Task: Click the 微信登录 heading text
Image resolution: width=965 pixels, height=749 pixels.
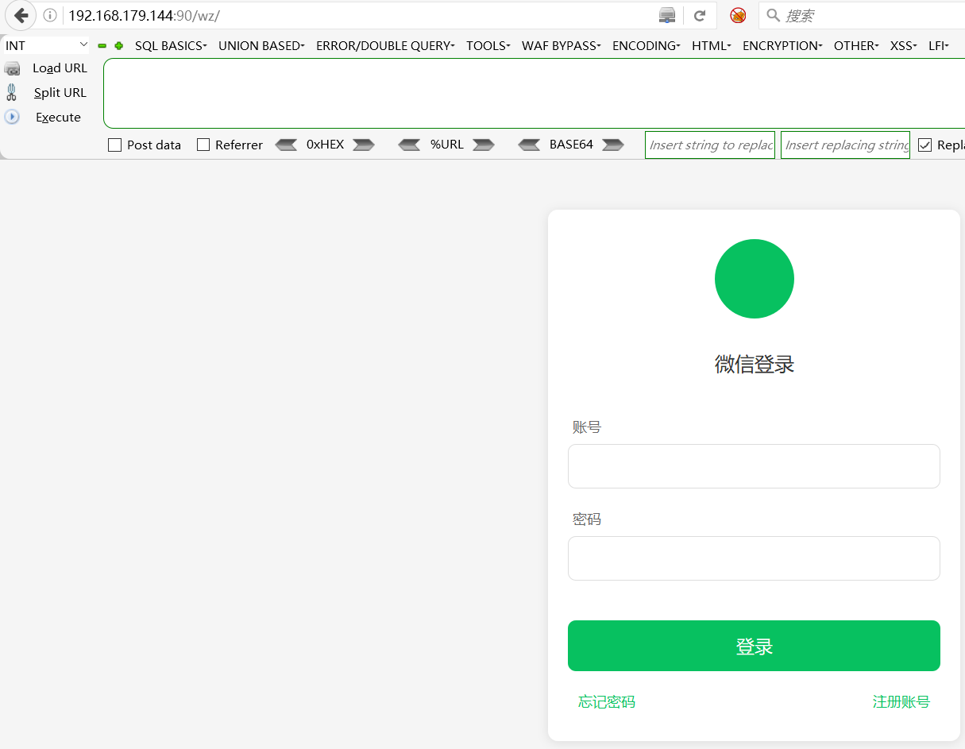Action: point(755,365)
